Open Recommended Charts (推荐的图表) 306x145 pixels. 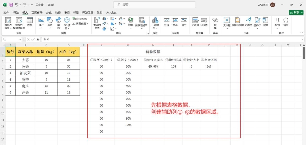coord(97,23)
